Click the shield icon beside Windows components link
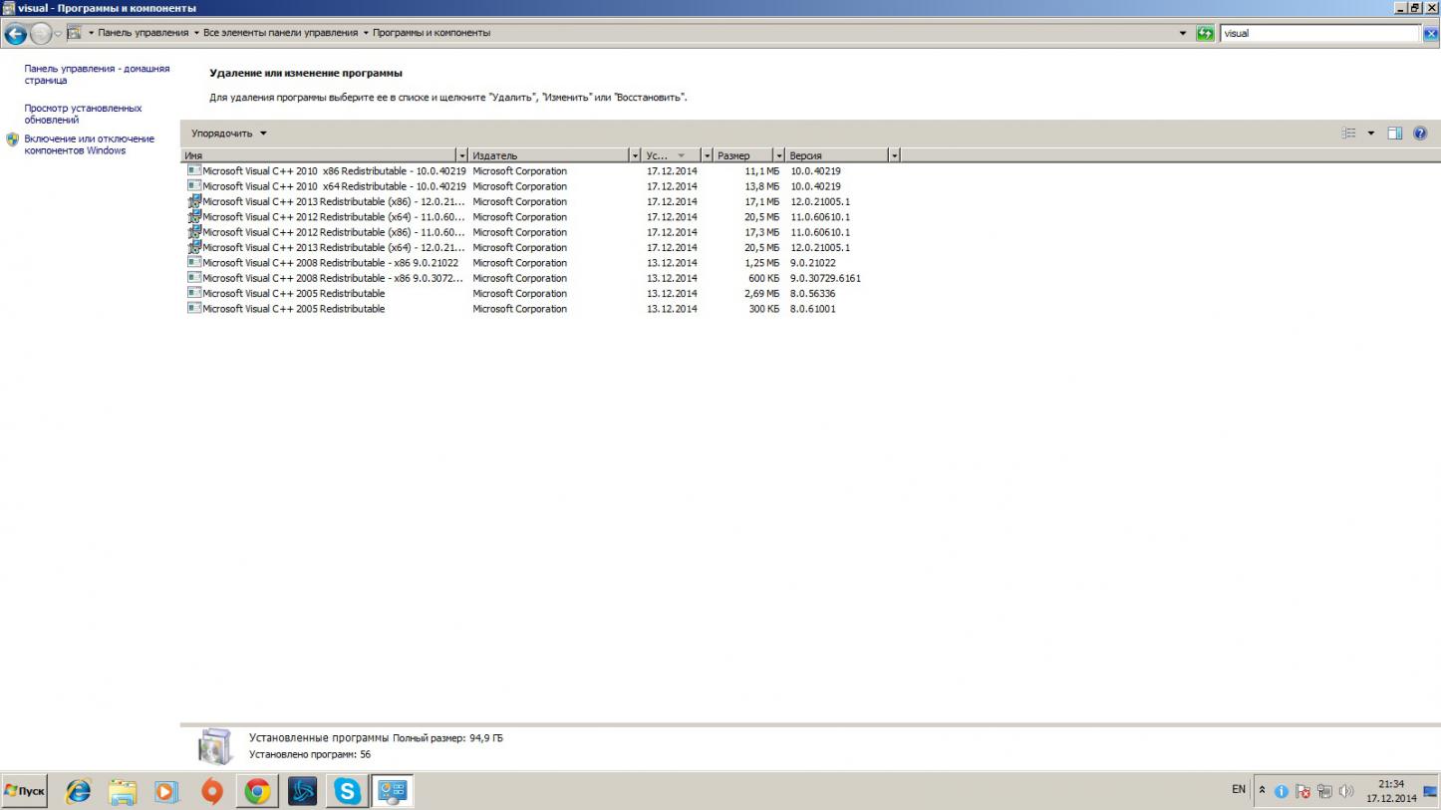 pos(13,139)
